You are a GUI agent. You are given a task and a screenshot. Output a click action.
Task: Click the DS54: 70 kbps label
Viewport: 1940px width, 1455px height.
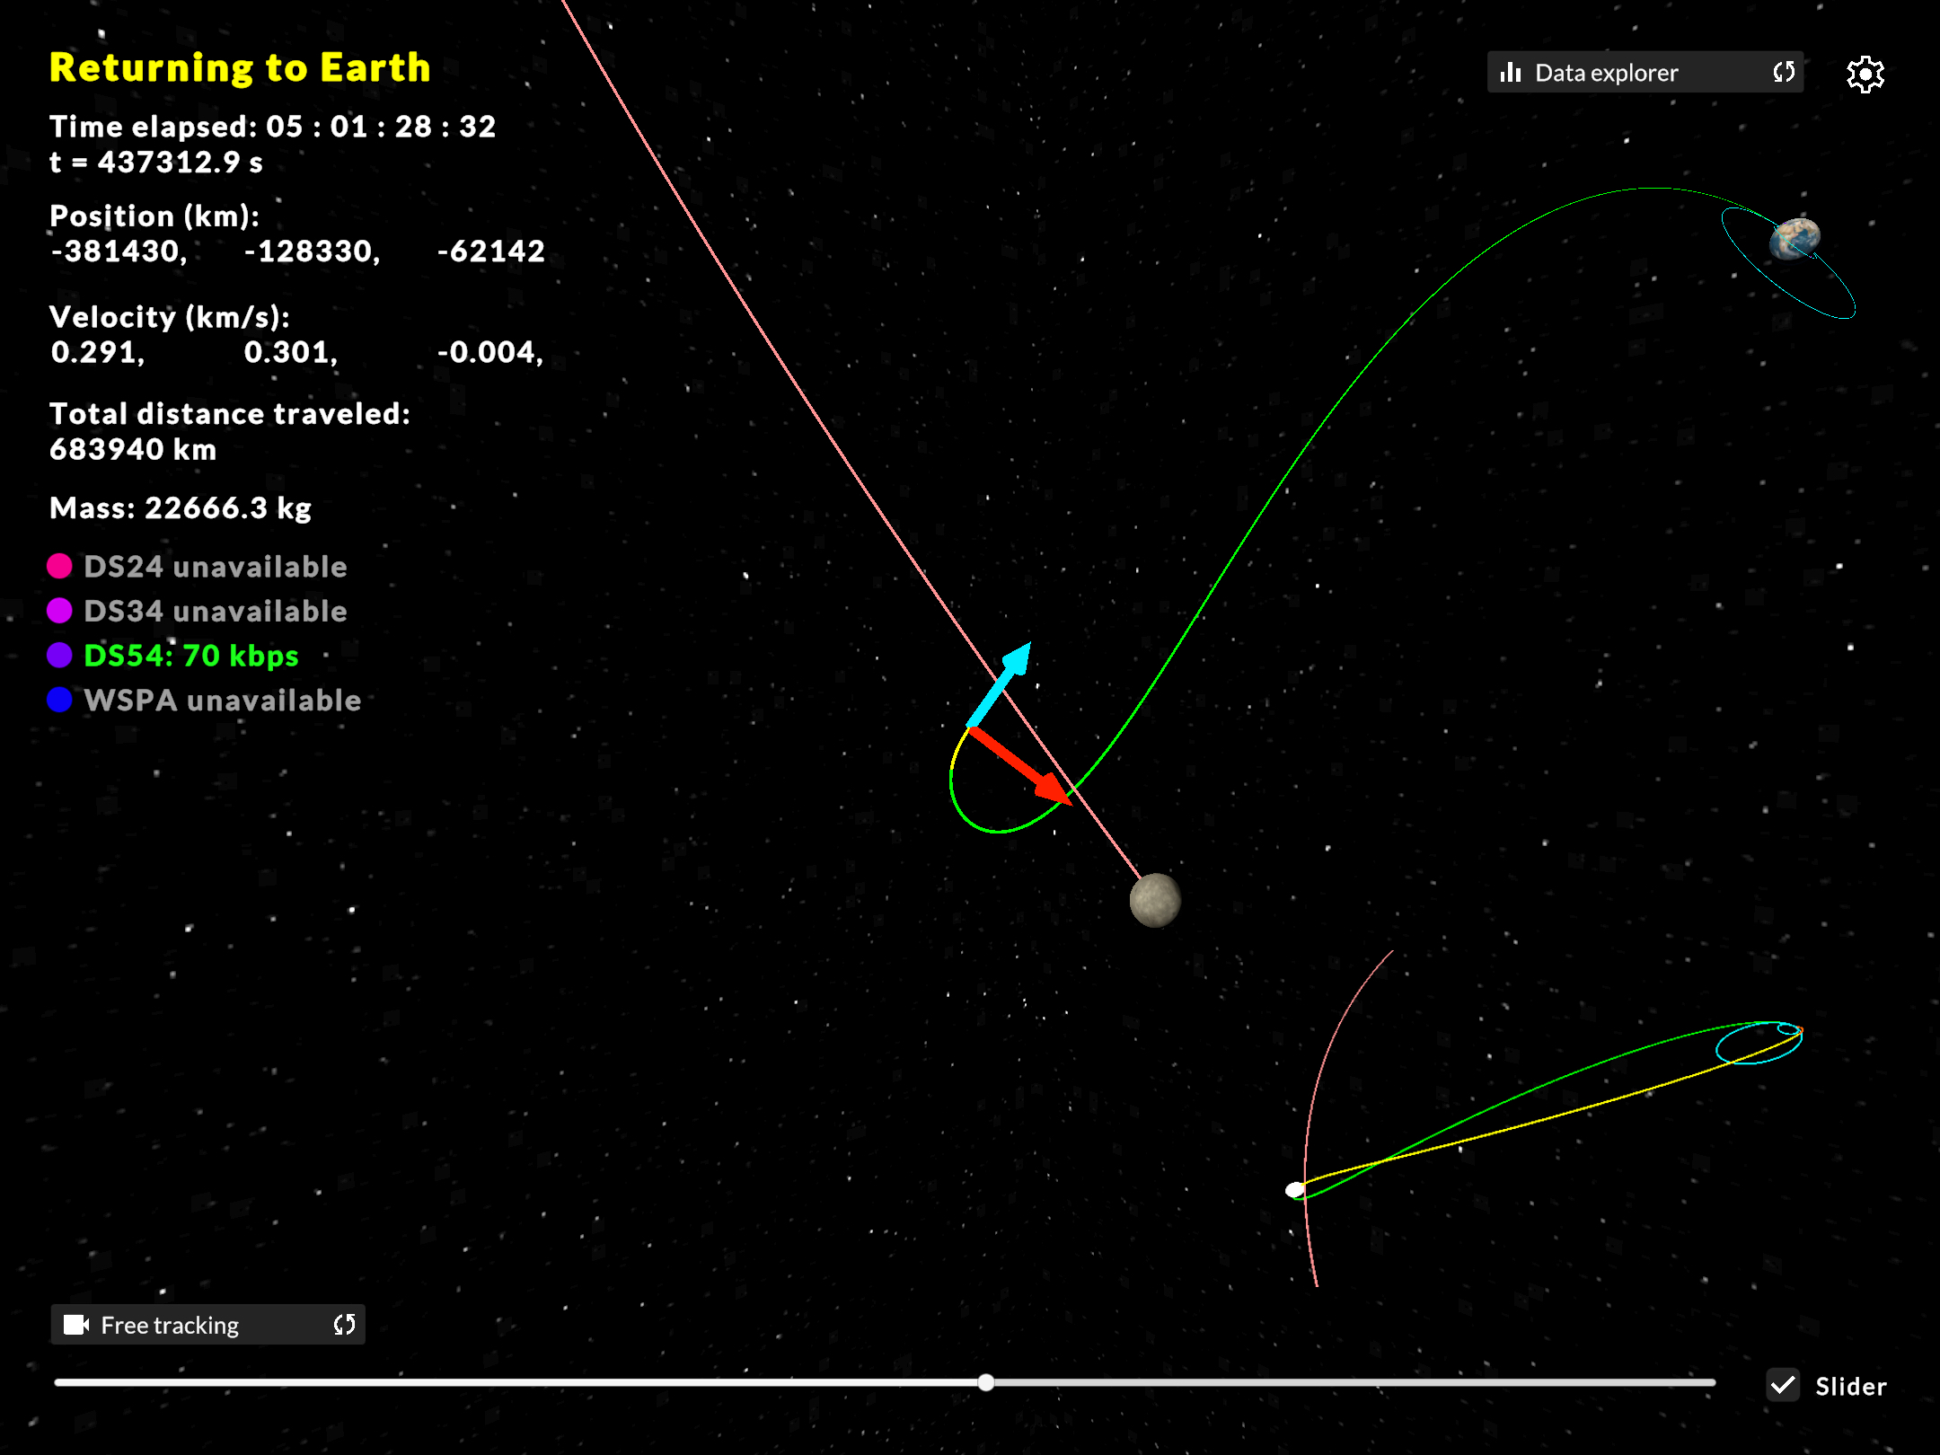coord(191,656)
